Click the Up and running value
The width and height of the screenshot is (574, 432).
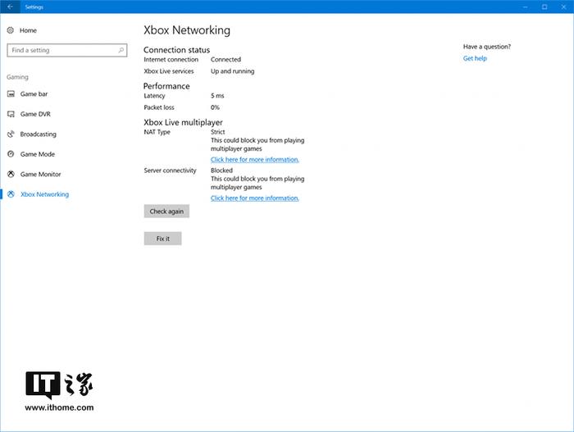(232, 71)
